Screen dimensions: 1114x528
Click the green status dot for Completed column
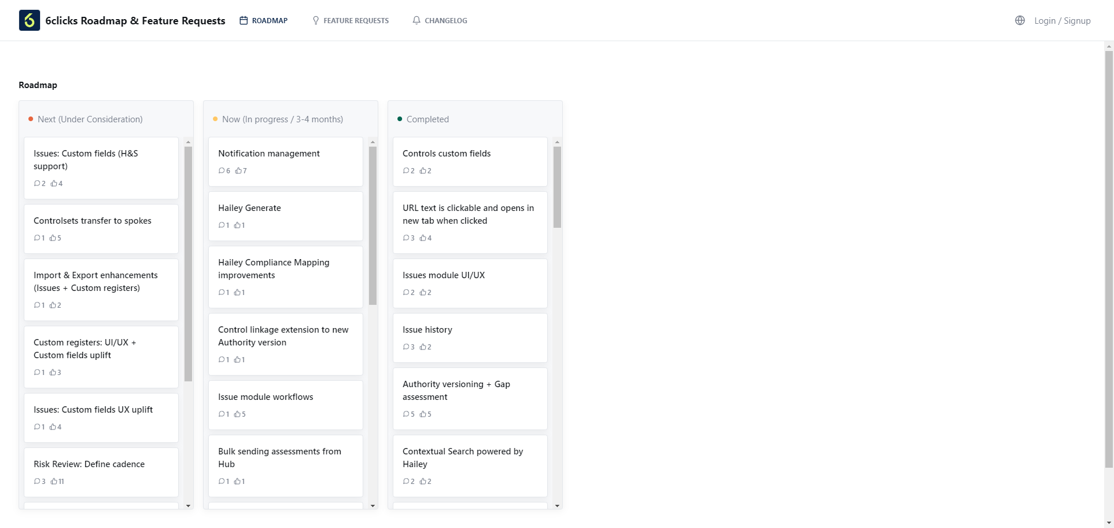tap(400, 118)
